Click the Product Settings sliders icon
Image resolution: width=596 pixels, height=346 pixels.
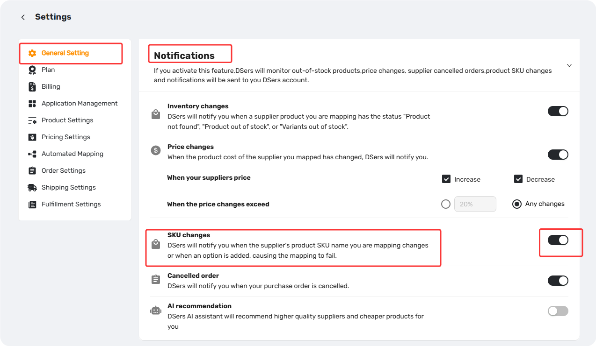click(x=32, y=120)
